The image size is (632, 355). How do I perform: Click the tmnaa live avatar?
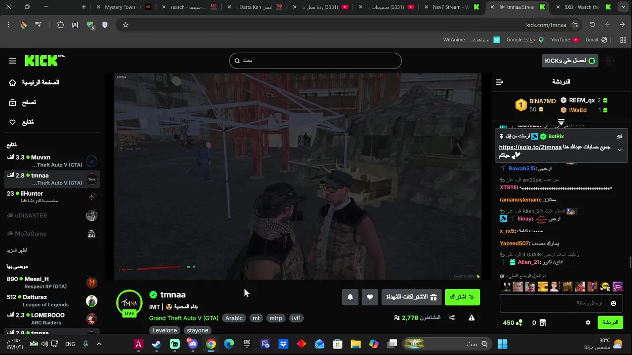(x=129, y=303)
